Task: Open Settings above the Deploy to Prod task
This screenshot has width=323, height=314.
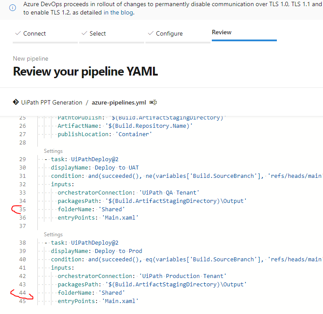Action: (x=53, y=235)
